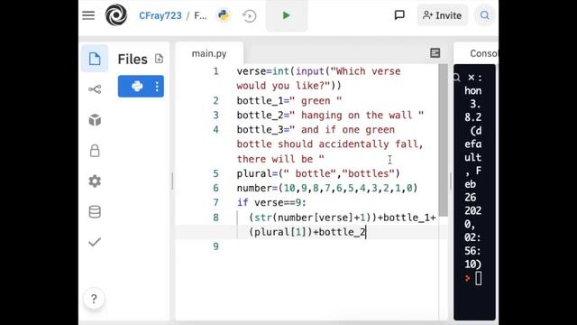Click line number 5 in gutter
This screenshot has width=577, height=325.
[x=216, y=173]
